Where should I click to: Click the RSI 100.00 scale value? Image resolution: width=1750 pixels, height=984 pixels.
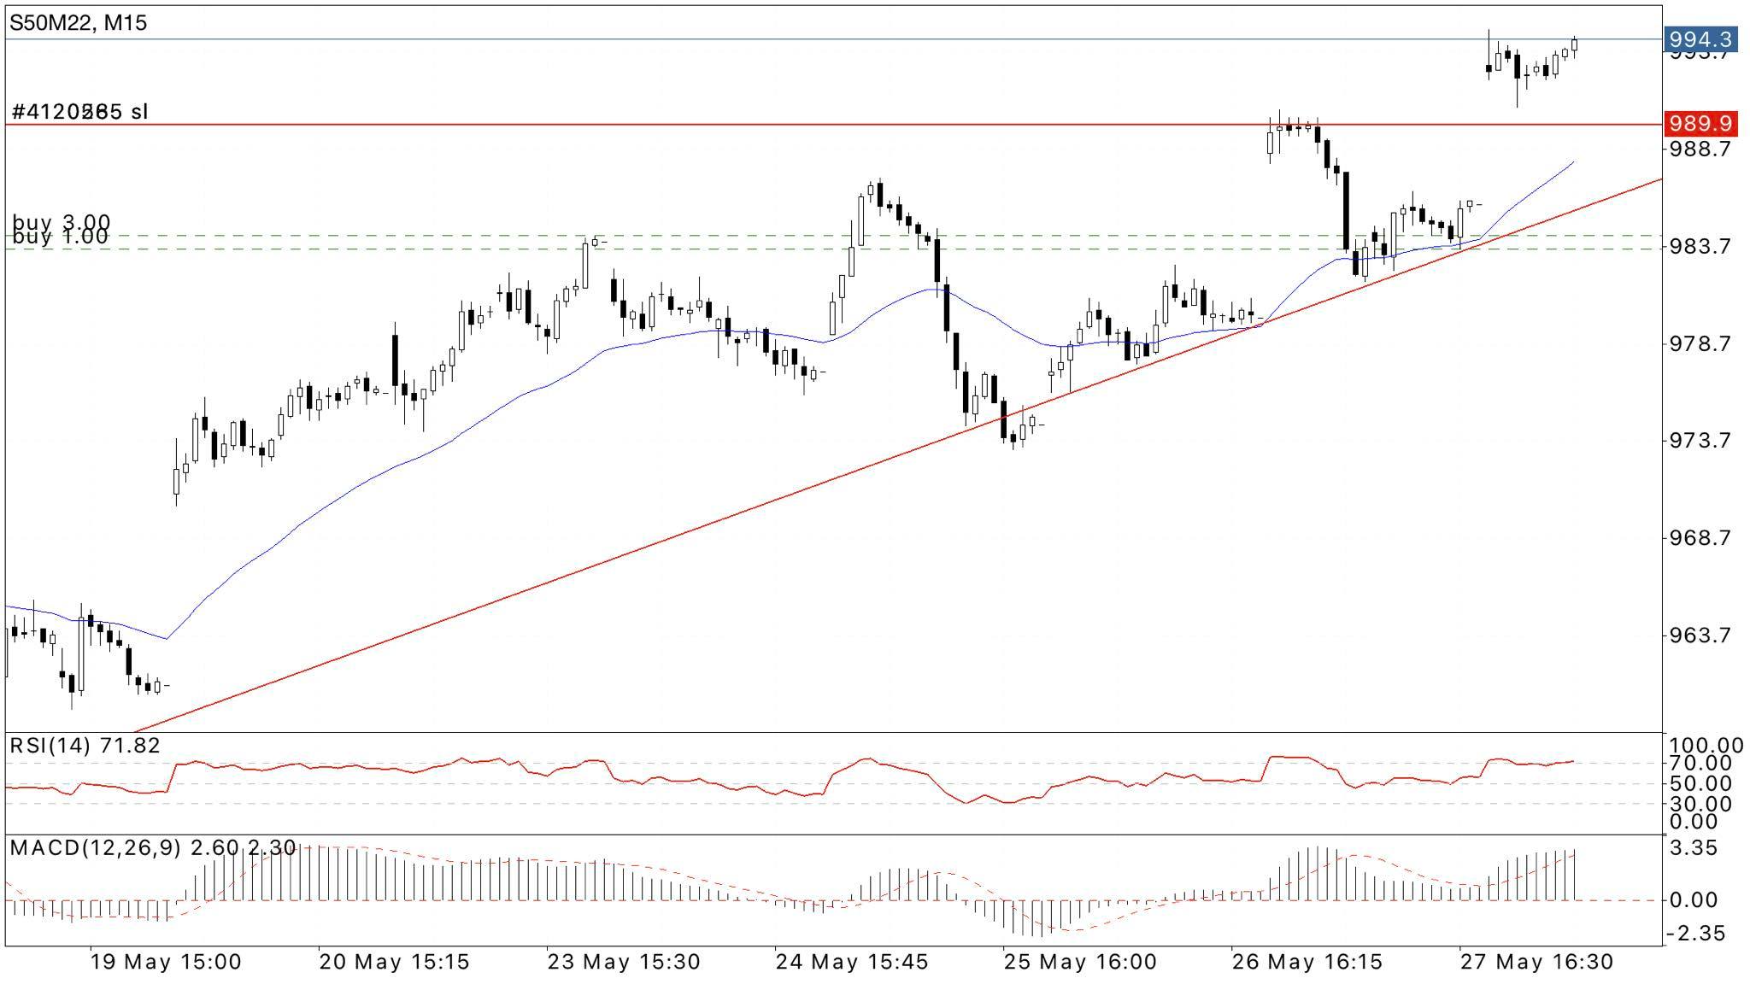coord(1706,746)
